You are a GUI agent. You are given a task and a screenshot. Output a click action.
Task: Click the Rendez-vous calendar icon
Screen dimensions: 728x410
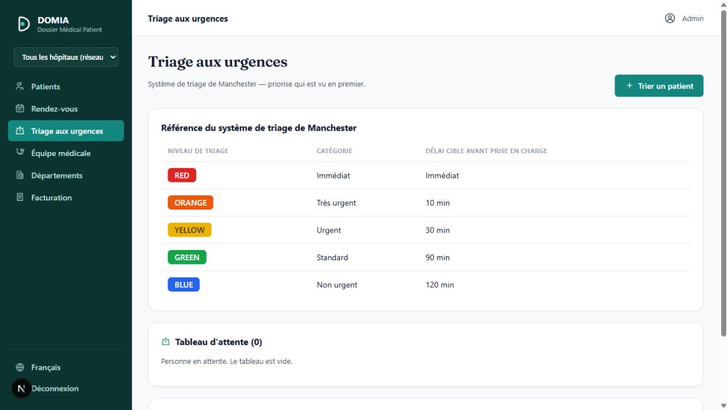click(20, 108)
